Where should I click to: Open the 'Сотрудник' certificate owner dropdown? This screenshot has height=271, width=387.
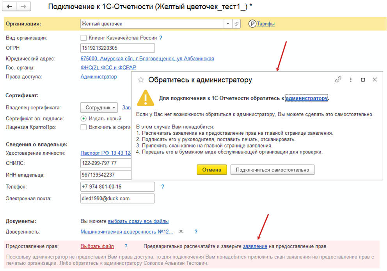coord(99,107)
